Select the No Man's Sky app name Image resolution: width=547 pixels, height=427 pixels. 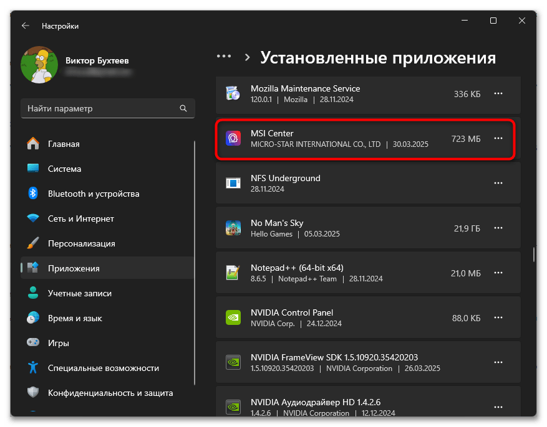point(277,223)
